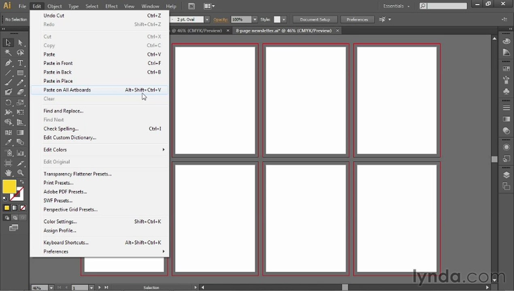
Task: Click the yellow Fill color swatch
Action: click(x=9, y=187)
